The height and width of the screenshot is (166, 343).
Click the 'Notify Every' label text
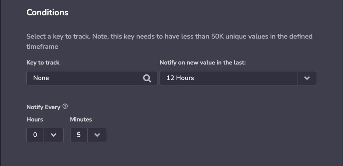(x=43, y=107)
